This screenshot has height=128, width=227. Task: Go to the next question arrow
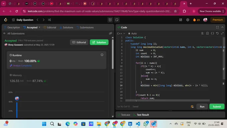tap(43, 20)
